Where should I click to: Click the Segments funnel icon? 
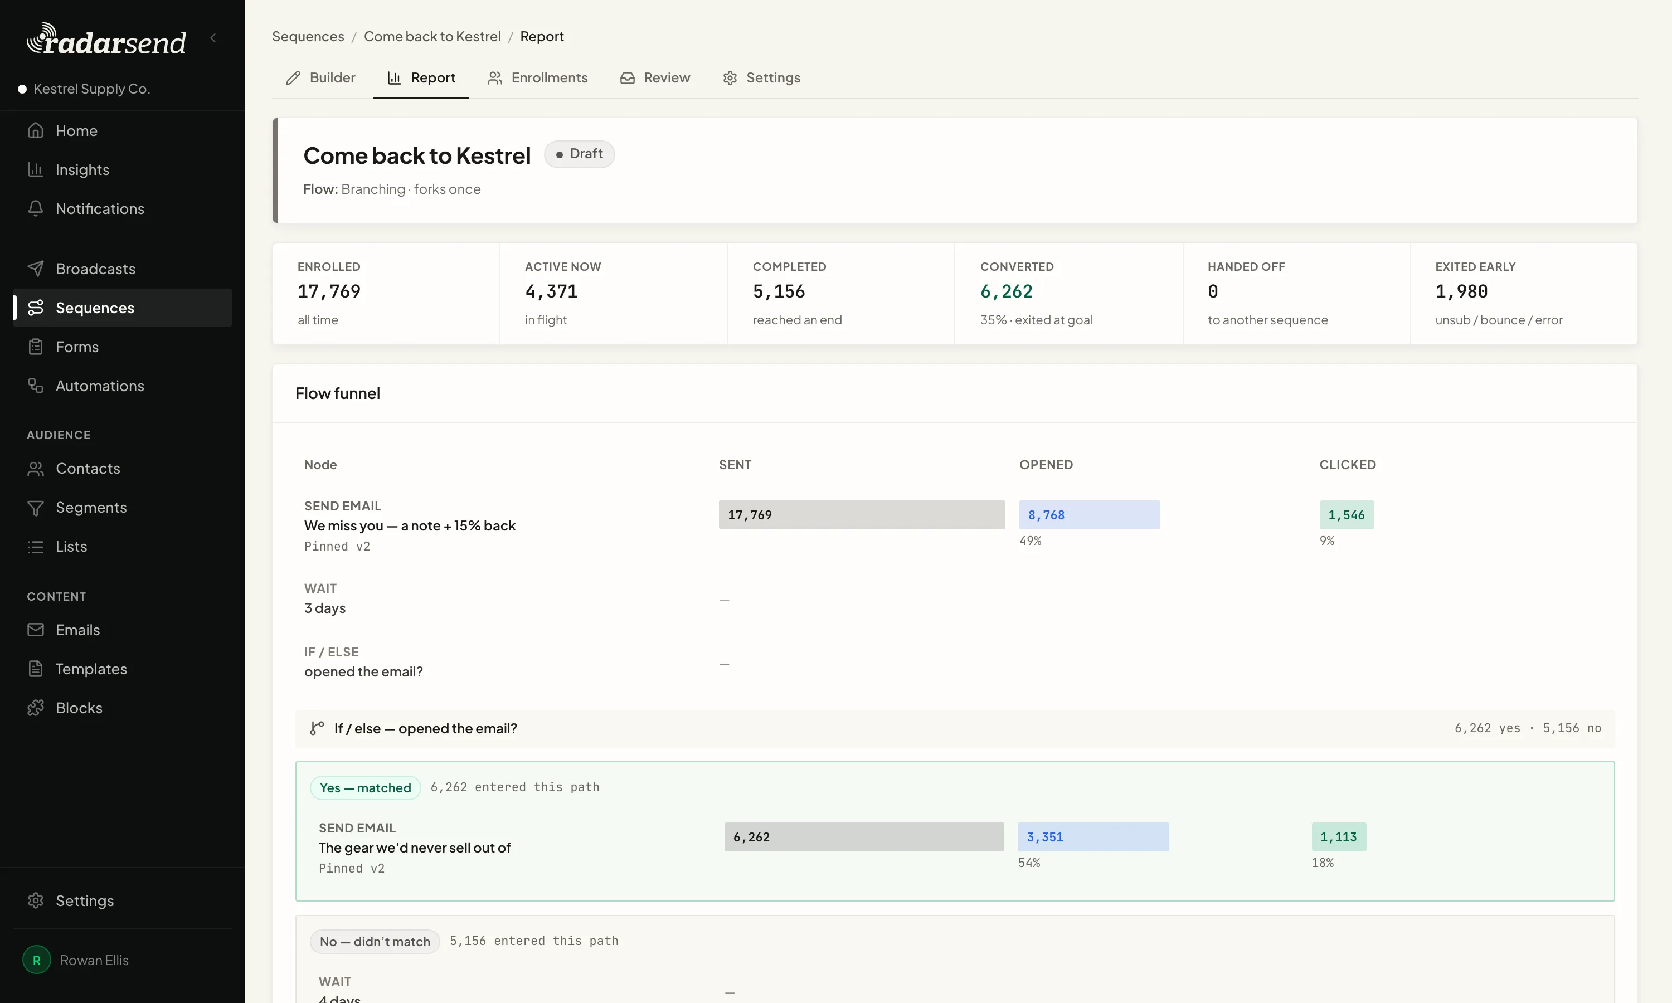pos(36,508)
